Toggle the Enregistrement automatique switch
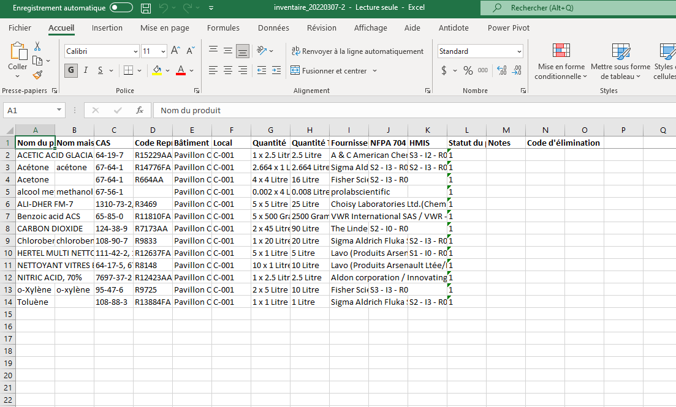 121,8
